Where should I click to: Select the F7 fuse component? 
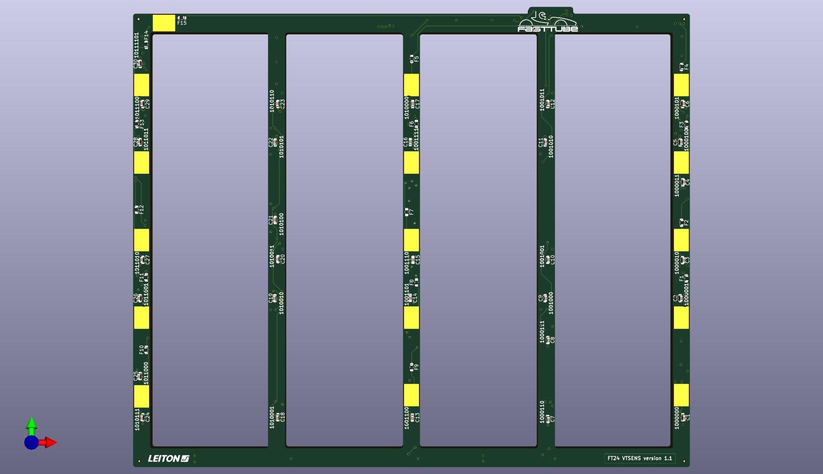pos(407,211)
